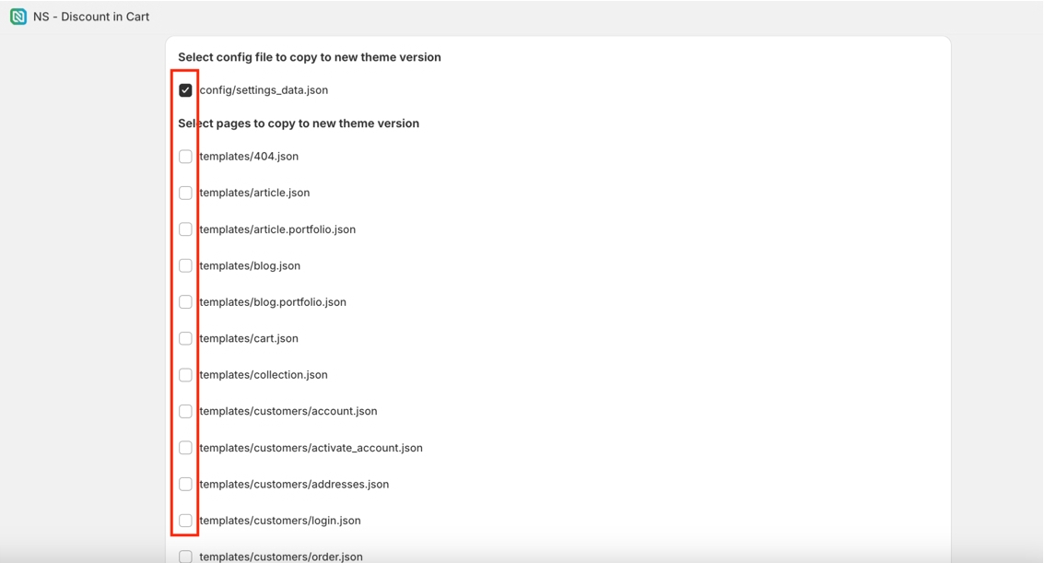Tick the templates/customers/addresses.json checkbox
Screen dimensions: 1044x563
point(185,484)
